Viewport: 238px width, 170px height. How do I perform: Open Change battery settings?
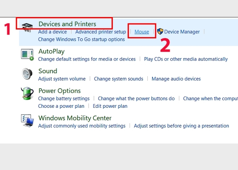point(64,98)
